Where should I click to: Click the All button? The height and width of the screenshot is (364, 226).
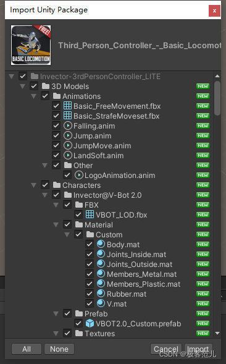pos(27,349)
